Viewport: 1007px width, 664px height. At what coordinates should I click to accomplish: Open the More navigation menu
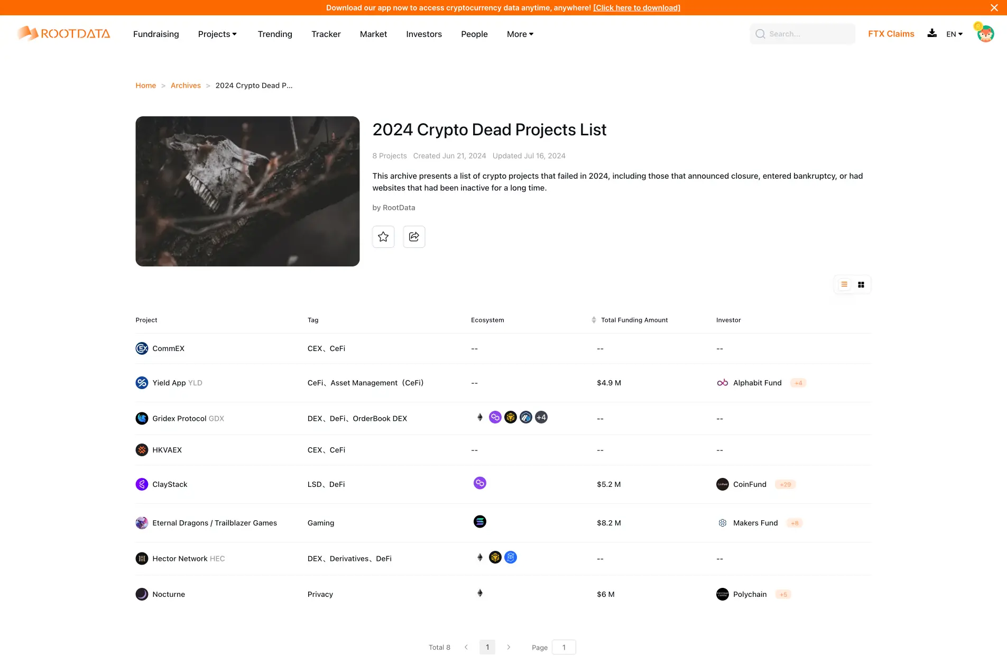(x=520, y=34)
